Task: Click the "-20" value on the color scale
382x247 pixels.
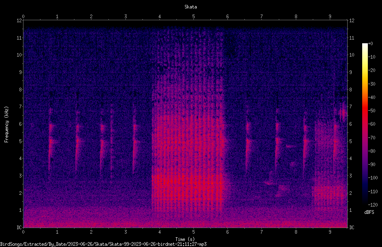Action: tap(371, 70)
